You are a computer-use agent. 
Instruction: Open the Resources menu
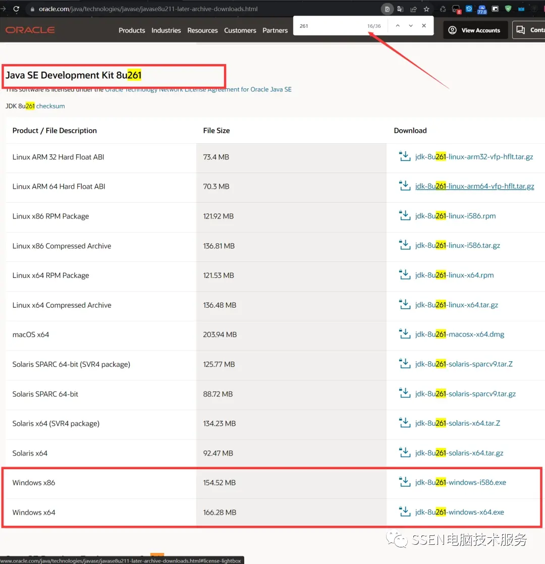[202, 30]
